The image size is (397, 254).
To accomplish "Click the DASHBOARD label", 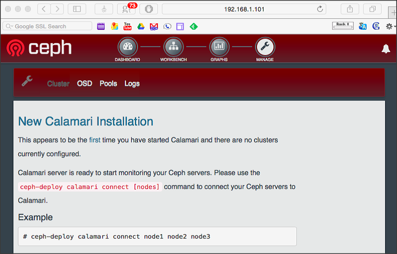I will [128, 60].
